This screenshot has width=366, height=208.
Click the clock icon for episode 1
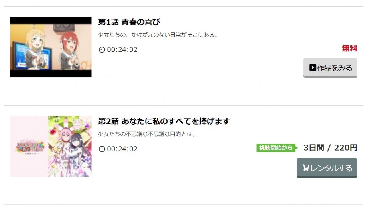tap(102, 50)
